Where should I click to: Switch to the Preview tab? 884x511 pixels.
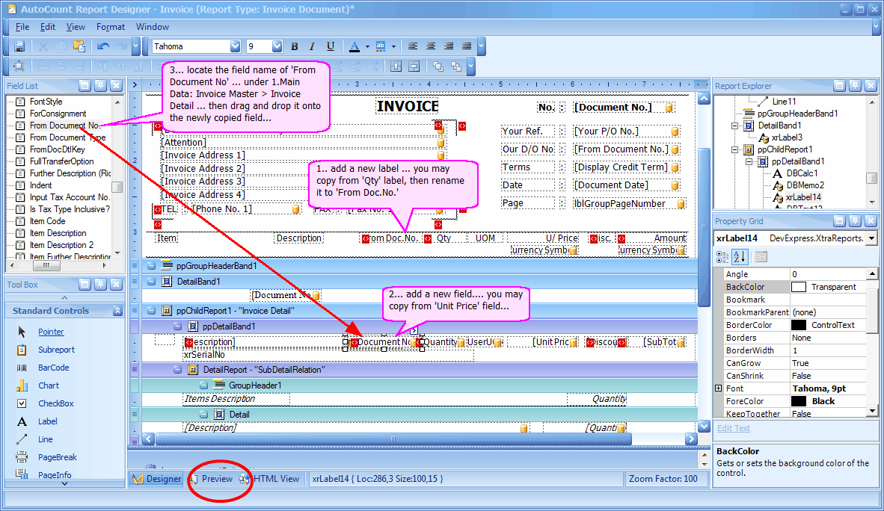coord(217,479)
